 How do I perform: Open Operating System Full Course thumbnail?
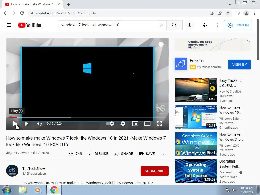click(x=196, y=171)
